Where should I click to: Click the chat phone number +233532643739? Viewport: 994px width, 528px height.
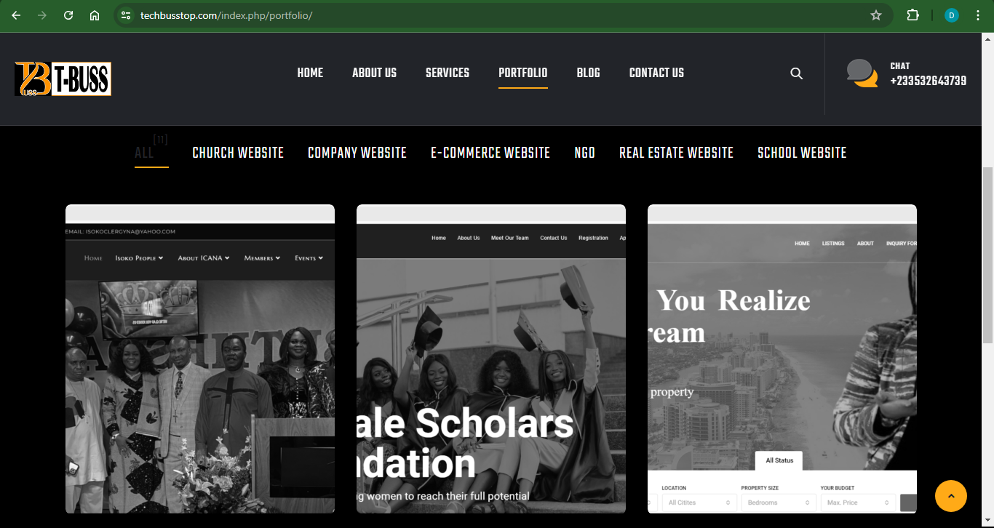[x=928, y=81]
